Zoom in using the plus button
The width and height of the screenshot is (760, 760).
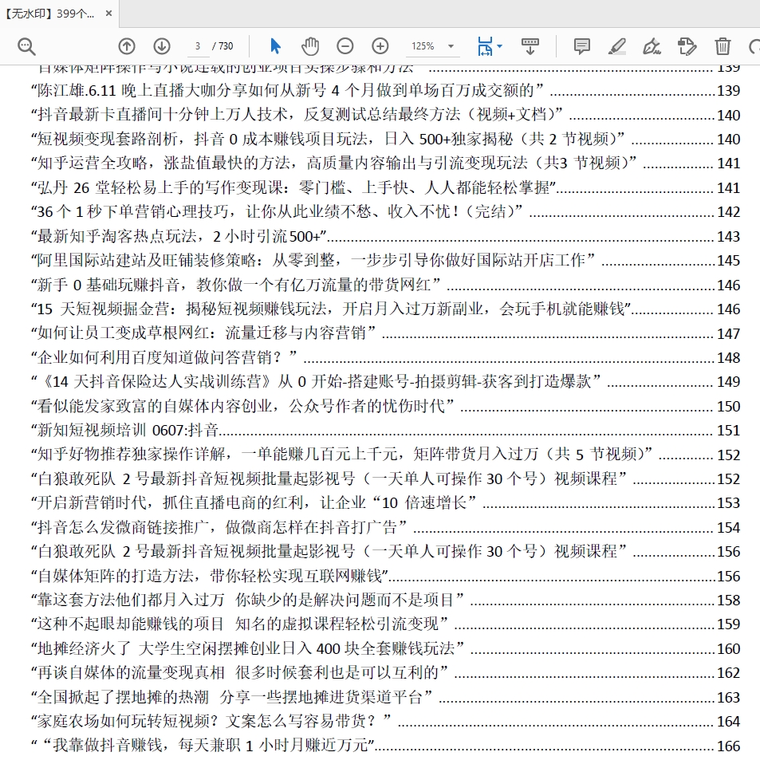click(380, 46)
